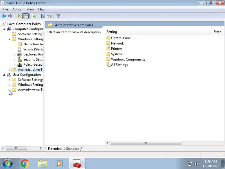Click the Back arrow toolbar button

click(4, 16)
